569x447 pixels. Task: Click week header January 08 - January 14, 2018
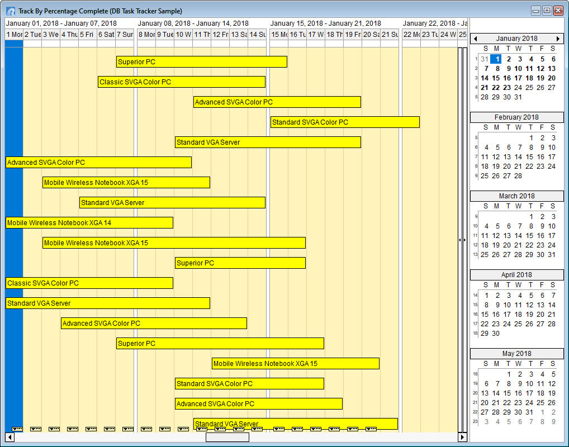pos(202,23)
